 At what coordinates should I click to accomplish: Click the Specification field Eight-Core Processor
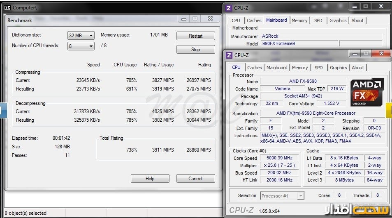(x=322, y=113)
